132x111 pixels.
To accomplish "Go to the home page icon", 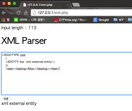I will point(26,13).
